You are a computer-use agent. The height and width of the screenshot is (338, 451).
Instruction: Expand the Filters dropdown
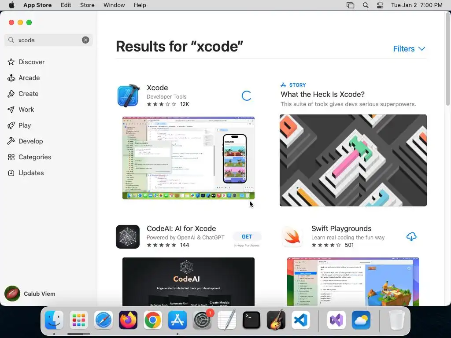(409, 48)
